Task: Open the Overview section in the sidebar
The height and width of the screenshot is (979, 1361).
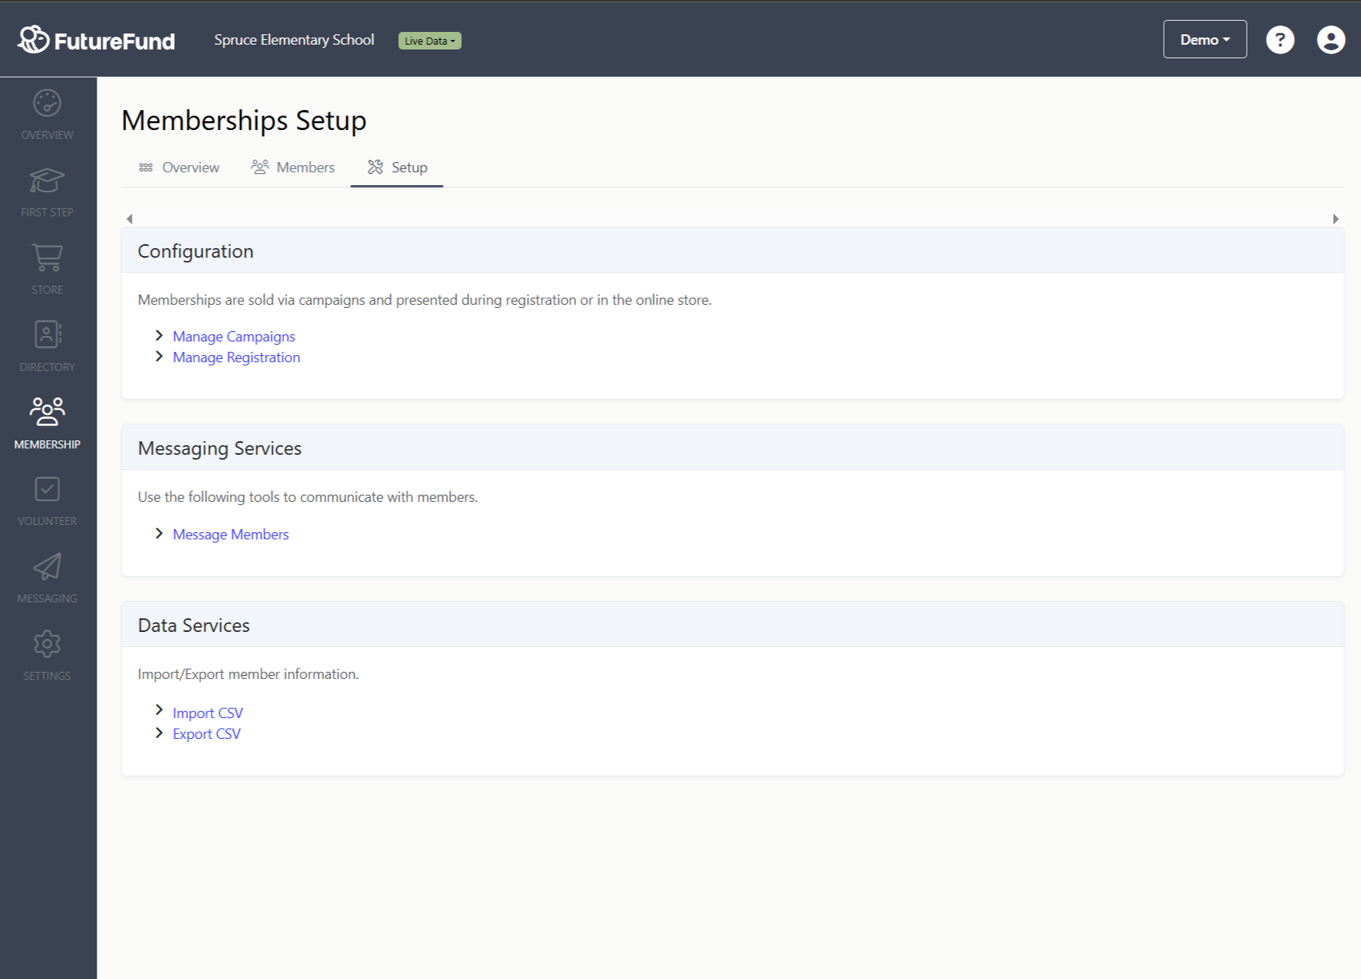Action: tap(47, 112)
